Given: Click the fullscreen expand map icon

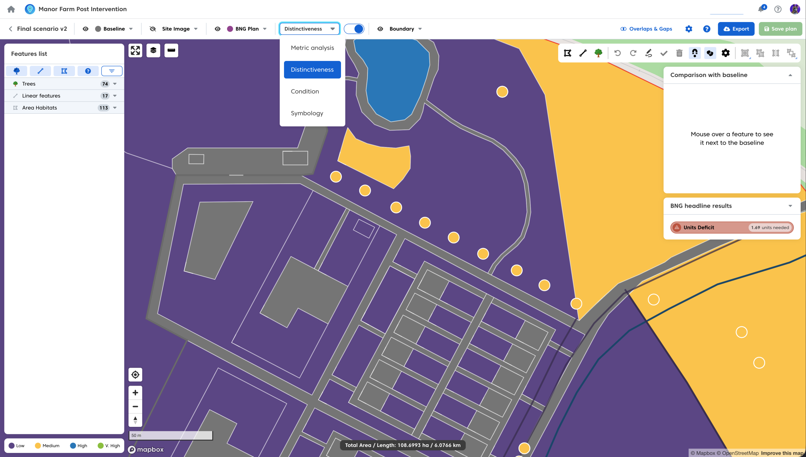Looking at the screenshot, I should coord(135,50).
